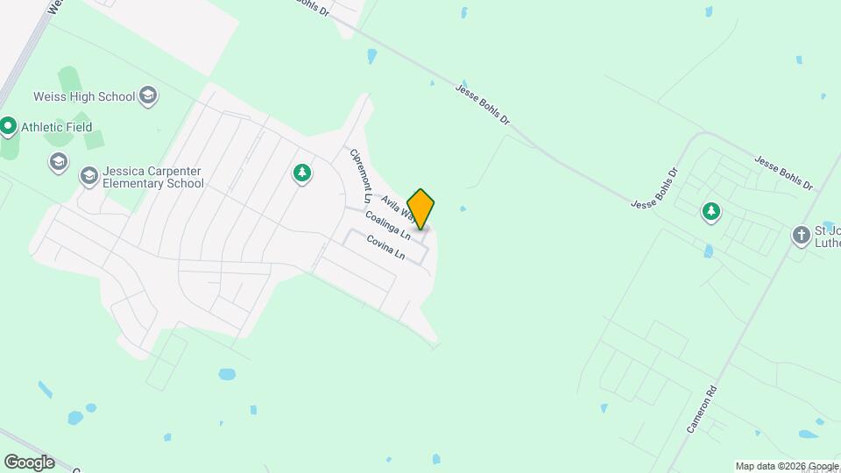Click the park tree icon near Cipremont Ln
This screenshot has height=473, width=841.
(x=302, y=173)
